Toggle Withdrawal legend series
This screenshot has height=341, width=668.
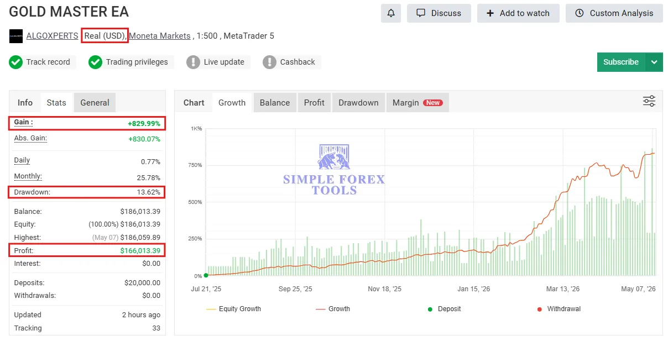point(559,309)
